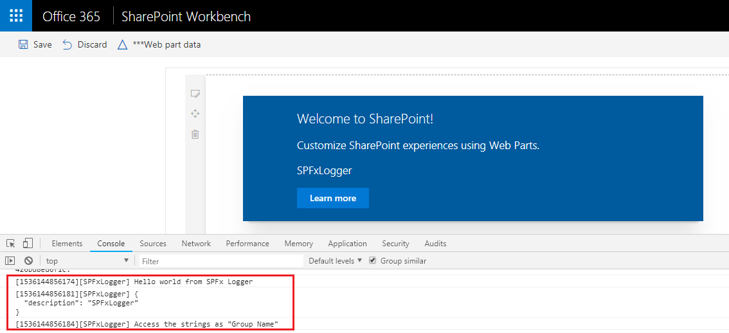Click the Learn more button
729x333 pixels.
(x=332, y=198)
